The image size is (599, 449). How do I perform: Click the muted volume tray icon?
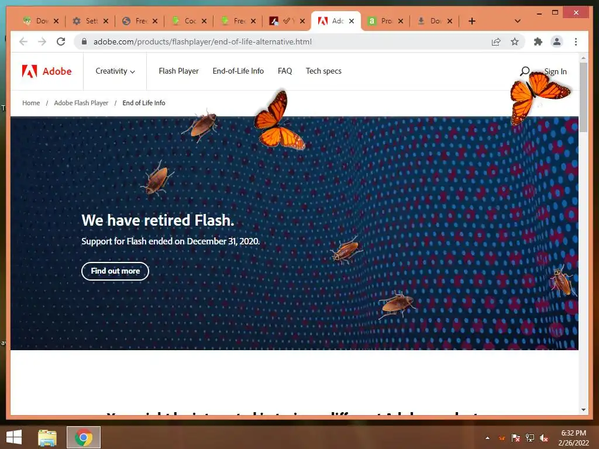[544, 438]
